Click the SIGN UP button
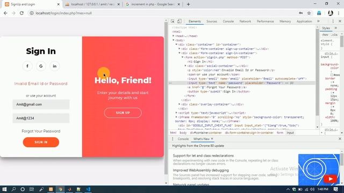344x193 pixels. pyautogui.click(x=123, y=113)
